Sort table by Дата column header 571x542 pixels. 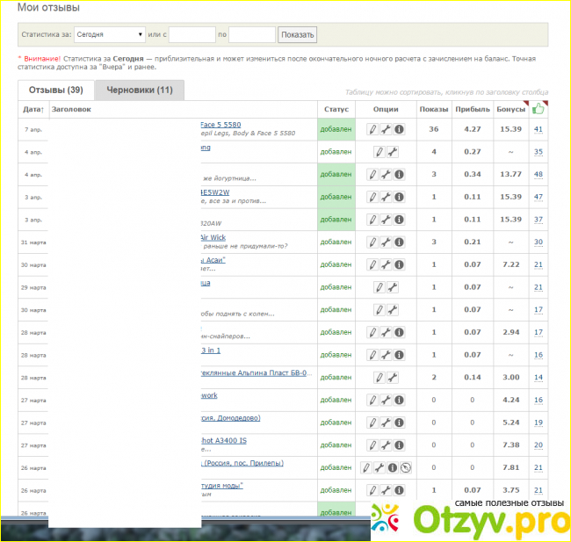click(x=33, y=110)
